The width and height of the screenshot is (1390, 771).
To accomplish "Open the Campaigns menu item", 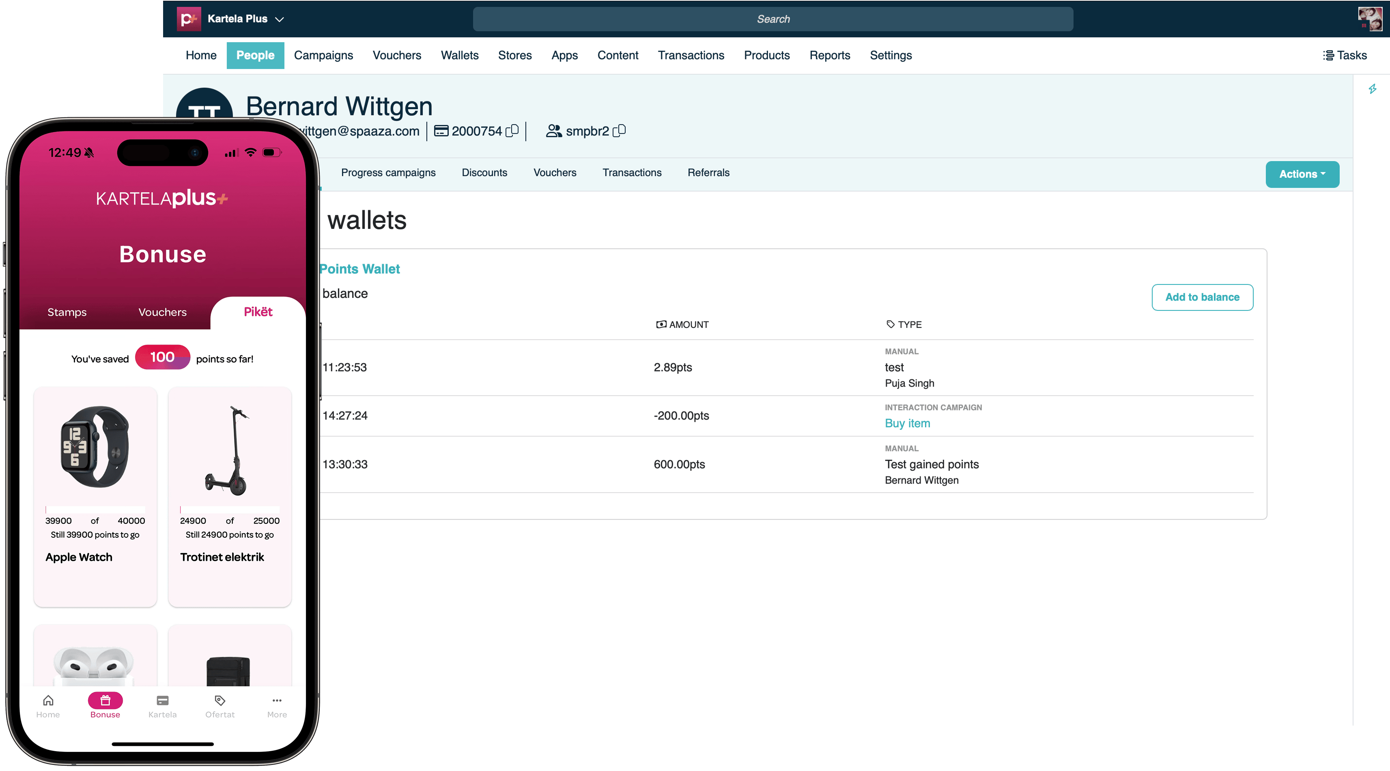I will coord(323,55).
